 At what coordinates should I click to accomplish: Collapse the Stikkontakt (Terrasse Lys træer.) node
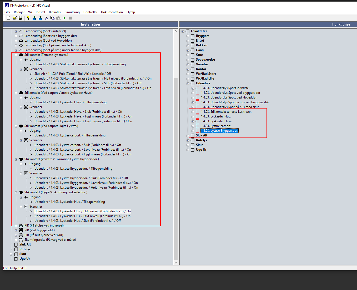pos(16,55)
